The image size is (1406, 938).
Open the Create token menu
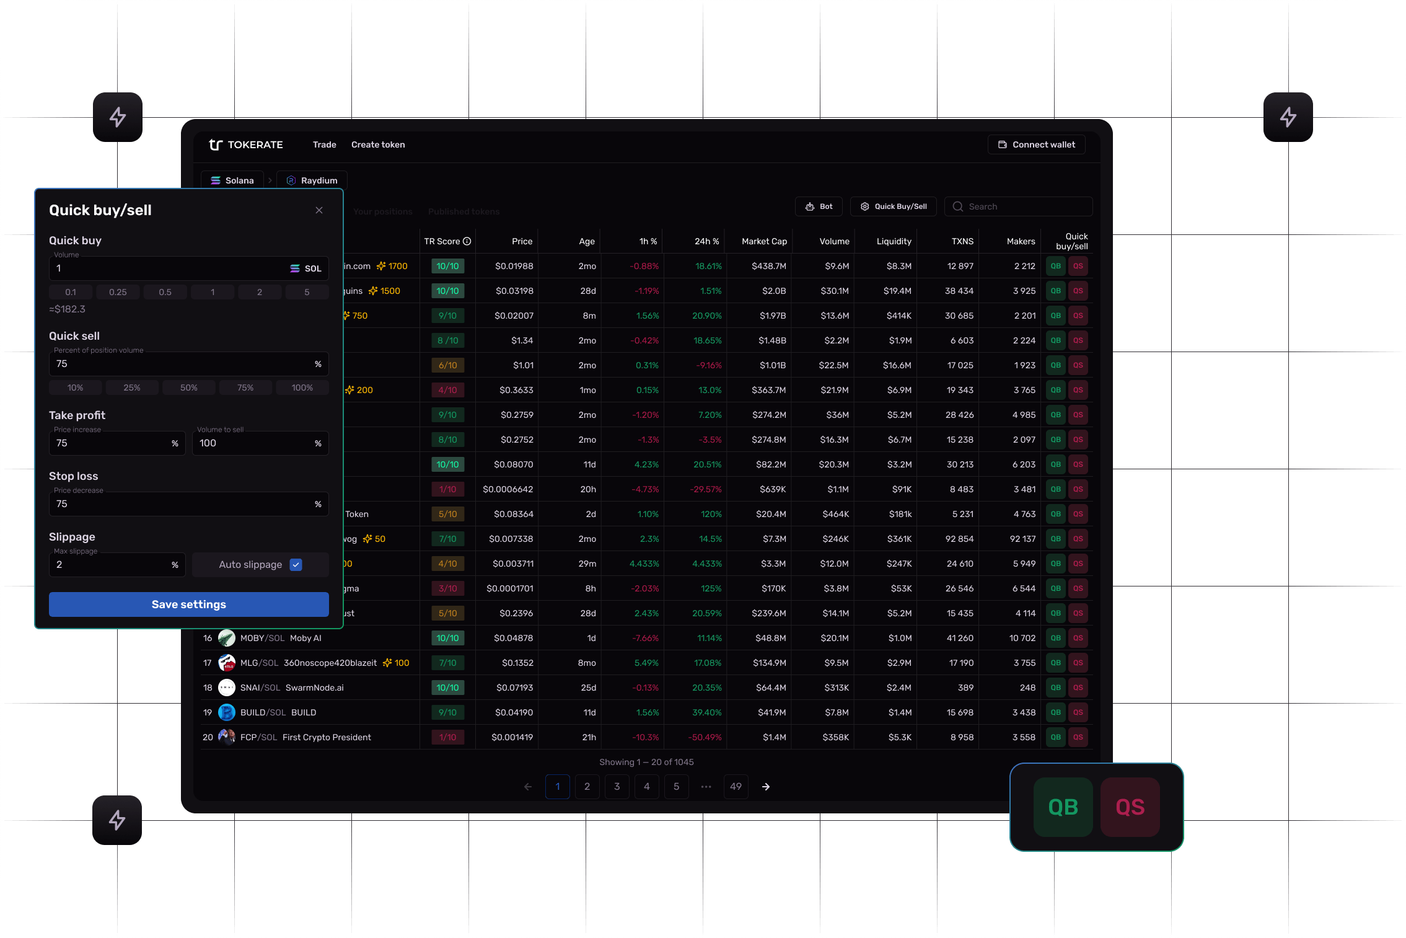[378, 144]
